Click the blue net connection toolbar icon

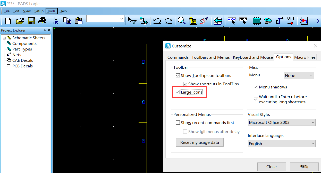pos(279,21)
